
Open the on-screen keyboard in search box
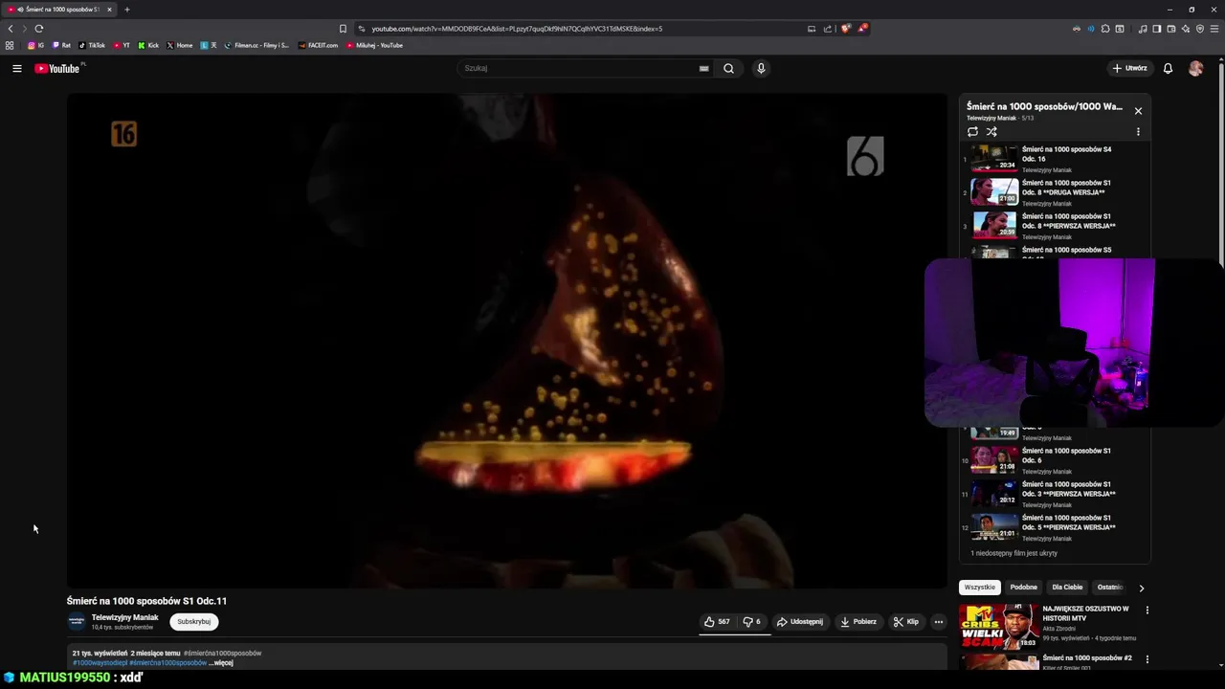click(x=703, y=68)
